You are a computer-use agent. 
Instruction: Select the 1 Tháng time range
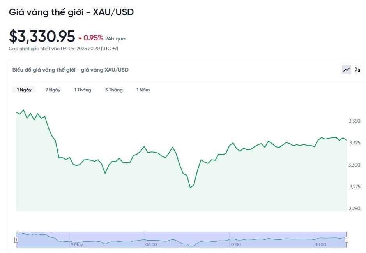coord(83,90)
